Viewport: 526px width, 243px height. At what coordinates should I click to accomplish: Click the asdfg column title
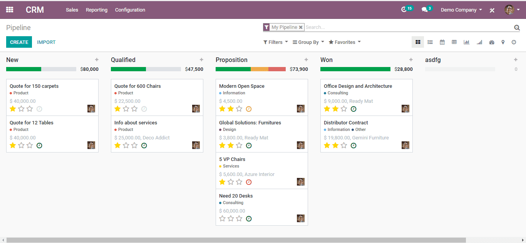433,60
